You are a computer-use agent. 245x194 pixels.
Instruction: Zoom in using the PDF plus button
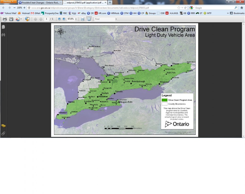64,19
